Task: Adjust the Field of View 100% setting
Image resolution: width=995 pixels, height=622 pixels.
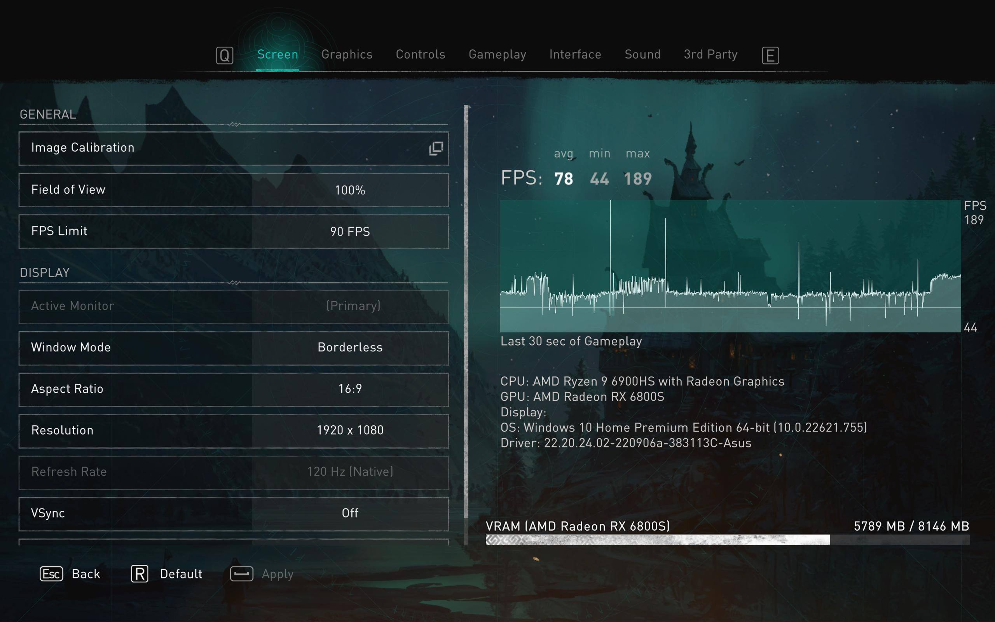Action: 350,190
